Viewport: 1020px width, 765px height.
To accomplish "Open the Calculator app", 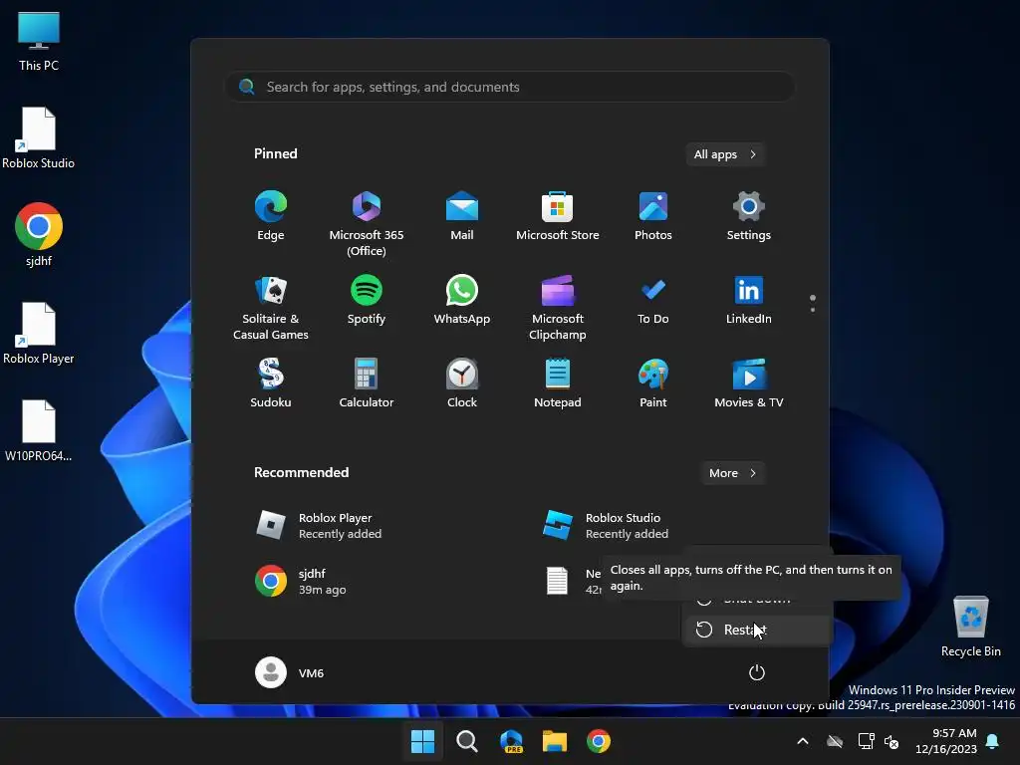I will (367, 383).
